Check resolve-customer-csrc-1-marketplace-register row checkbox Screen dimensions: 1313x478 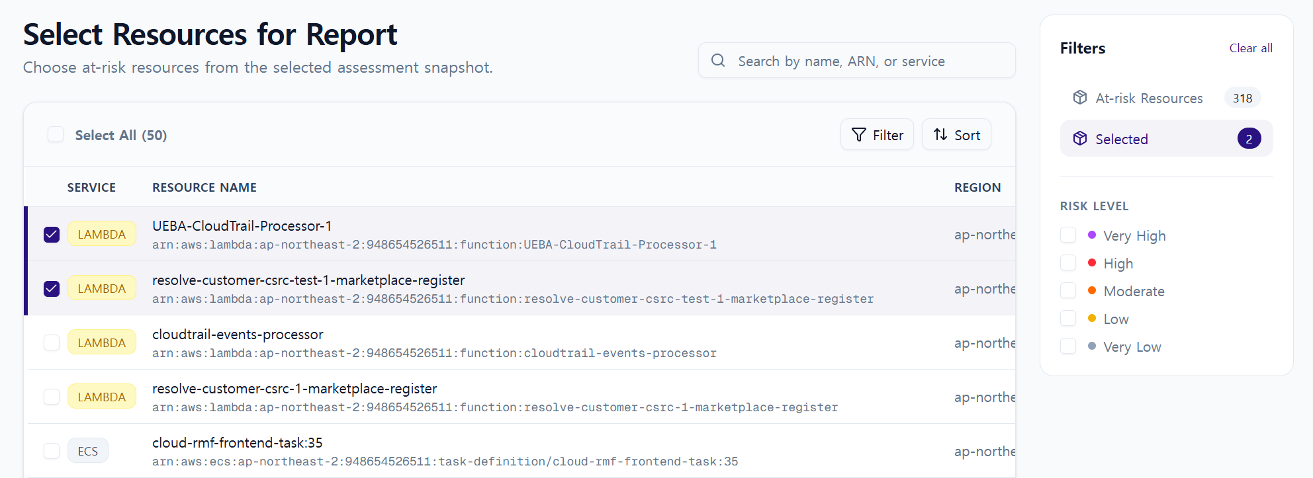coord(52,397)
